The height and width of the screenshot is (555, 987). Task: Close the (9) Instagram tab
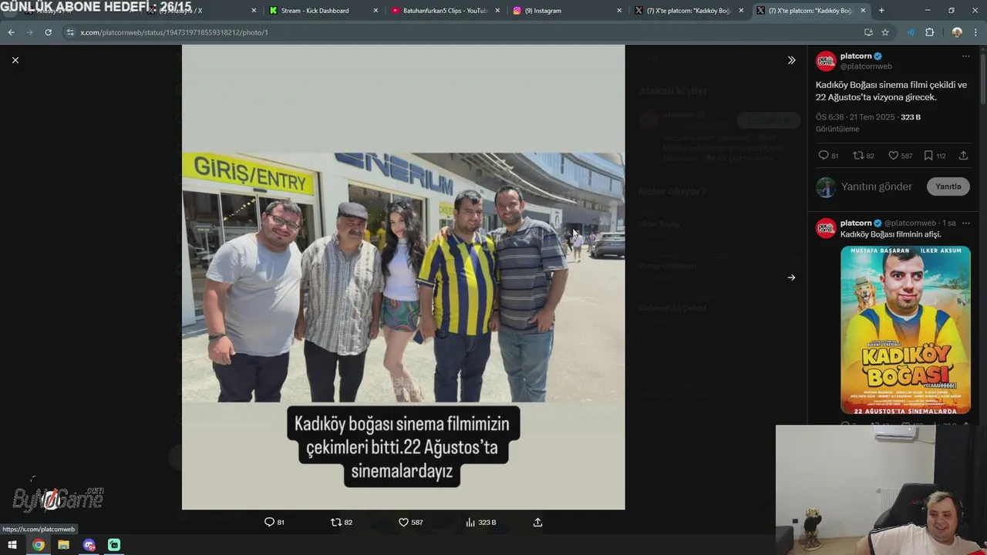(619, 11)
